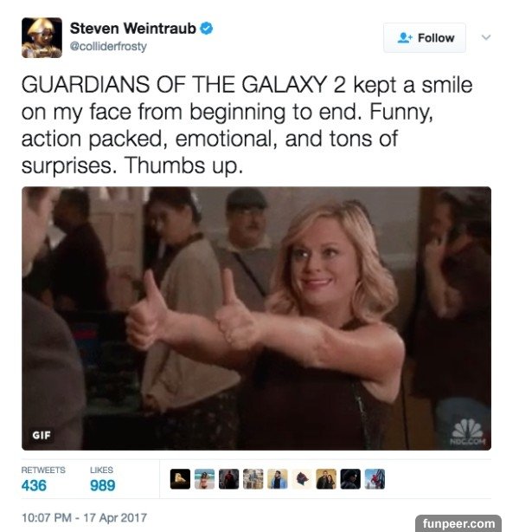Viewport: 519px width, 532px height.
Task: Open the couple photo liker avatar
Action: point(326,479)
